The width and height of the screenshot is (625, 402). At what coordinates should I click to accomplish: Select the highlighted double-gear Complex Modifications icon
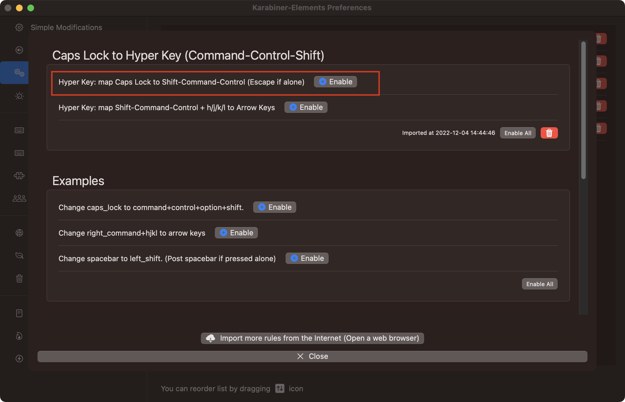(x=19, y=73)
